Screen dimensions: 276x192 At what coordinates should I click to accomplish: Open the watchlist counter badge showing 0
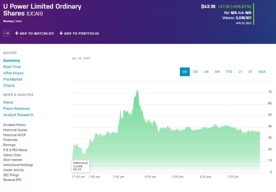[x=6, y=33]
